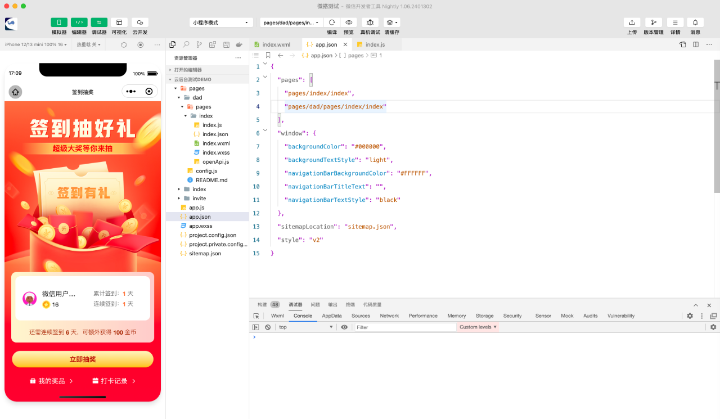The height and width of the screenshot is (419, 720).
Task: Open the messages (消息) bell
Action: [x=695, y=22]
